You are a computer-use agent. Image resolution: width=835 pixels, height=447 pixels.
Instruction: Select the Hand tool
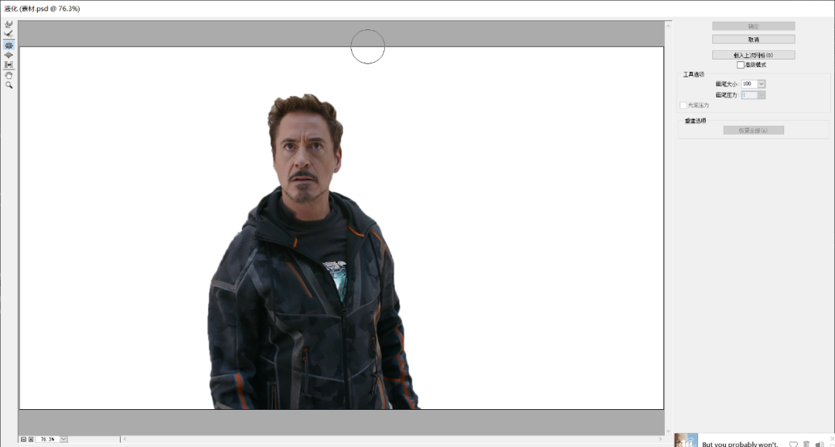[x=9, y=75]
